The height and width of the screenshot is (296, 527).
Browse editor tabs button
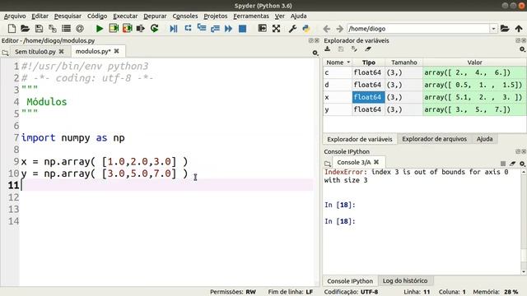coord(5,53)
